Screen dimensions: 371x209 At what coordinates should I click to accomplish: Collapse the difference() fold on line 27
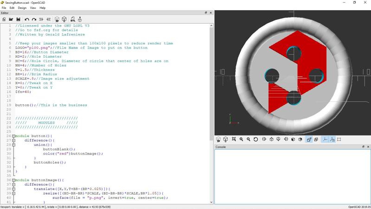click(x=14, y=140)
